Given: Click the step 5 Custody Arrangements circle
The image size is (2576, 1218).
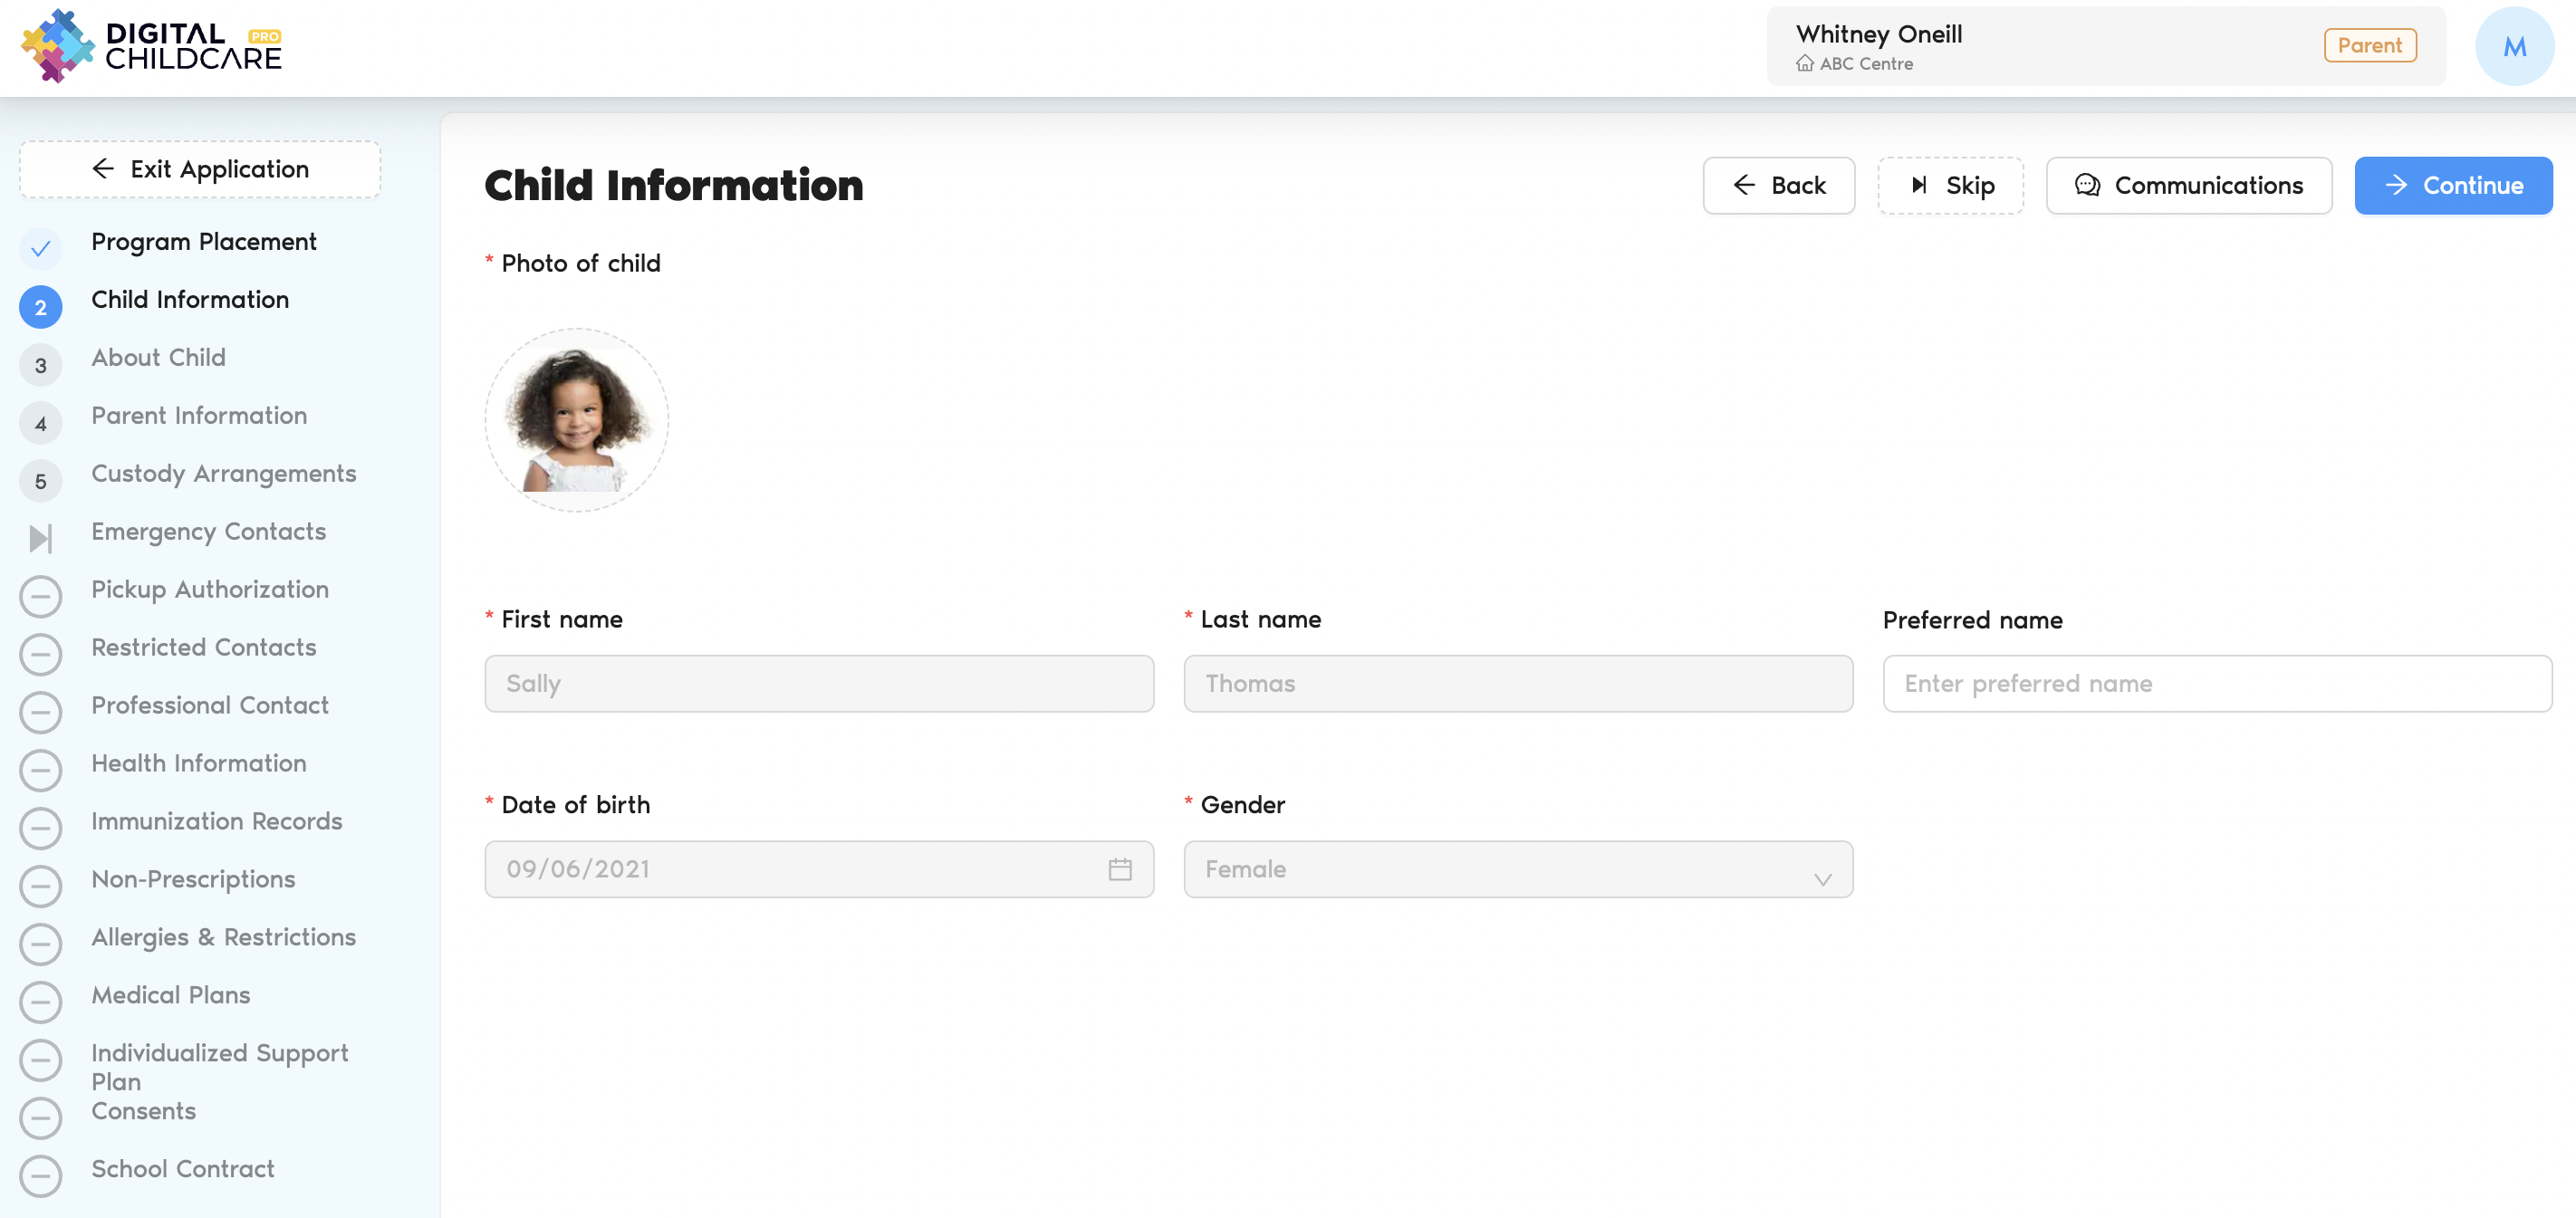Looking at the screenshot, I should pyautogui.click(x=41, y=481).
